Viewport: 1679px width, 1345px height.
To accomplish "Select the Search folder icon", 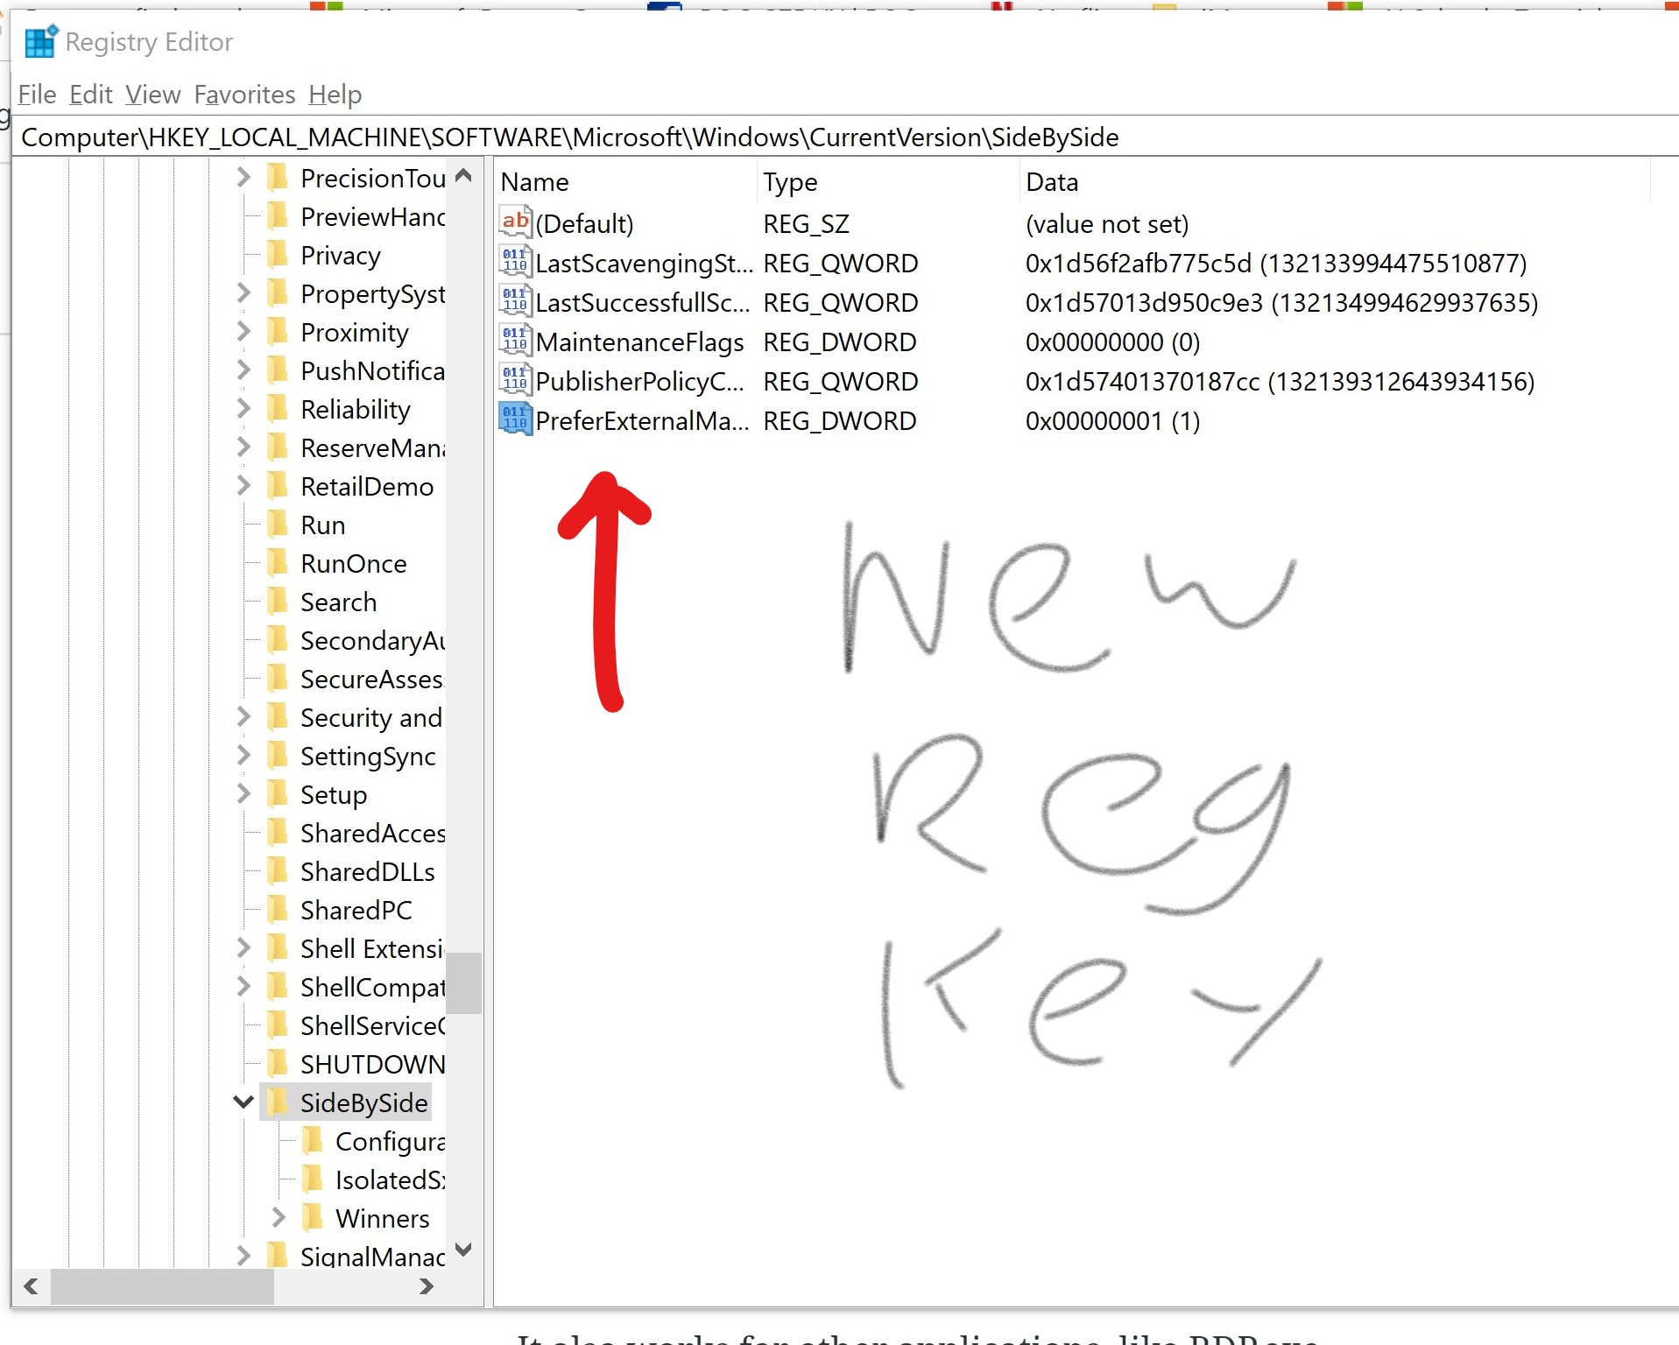I will (x=278, y=601).
